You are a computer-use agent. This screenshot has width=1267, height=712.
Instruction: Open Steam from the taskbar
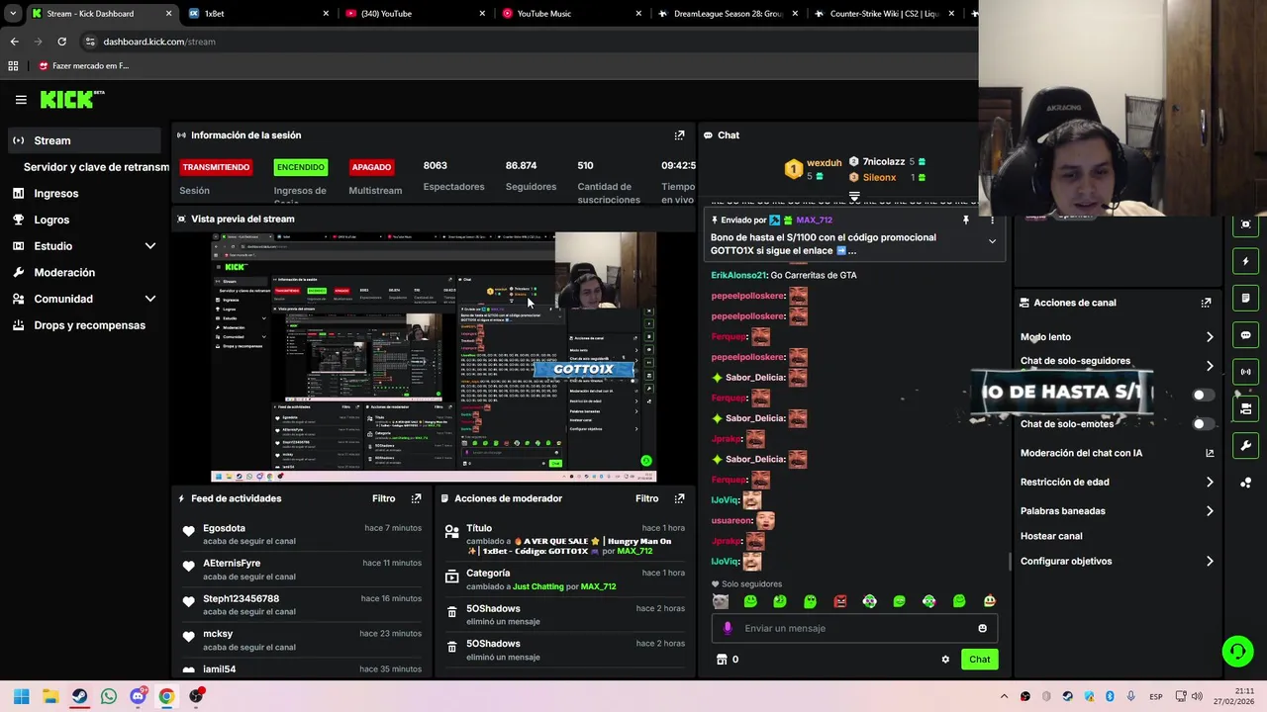point(79,696)
